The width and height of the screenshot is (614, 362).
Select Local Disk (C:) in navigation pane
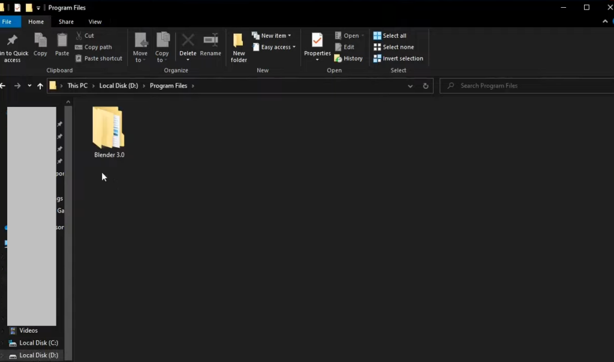[x=39, y=343]
